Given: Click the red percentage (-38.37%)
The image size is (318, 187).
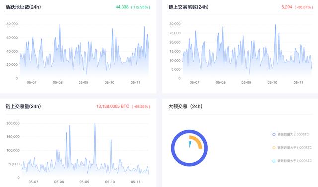Looking at the screenshot, I should pos(304,7).
